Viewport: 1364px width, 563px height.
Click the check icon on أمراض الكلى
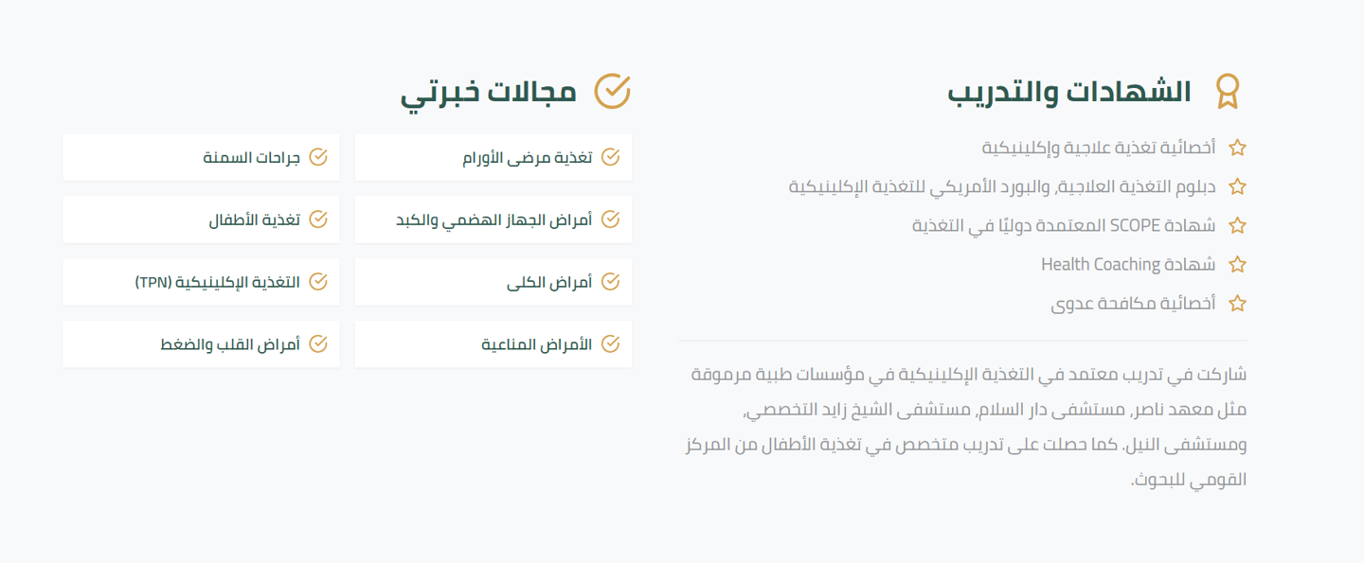tap(611, 282)
